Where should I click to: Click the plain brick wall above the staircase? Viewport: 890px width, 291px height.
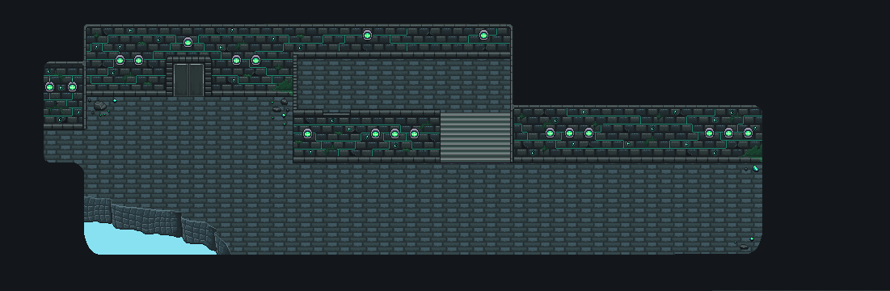(x=404, y=85)
